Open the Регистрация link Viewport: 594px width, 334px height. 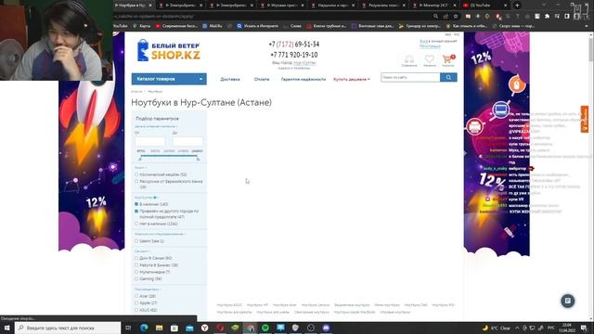(430, 46)
